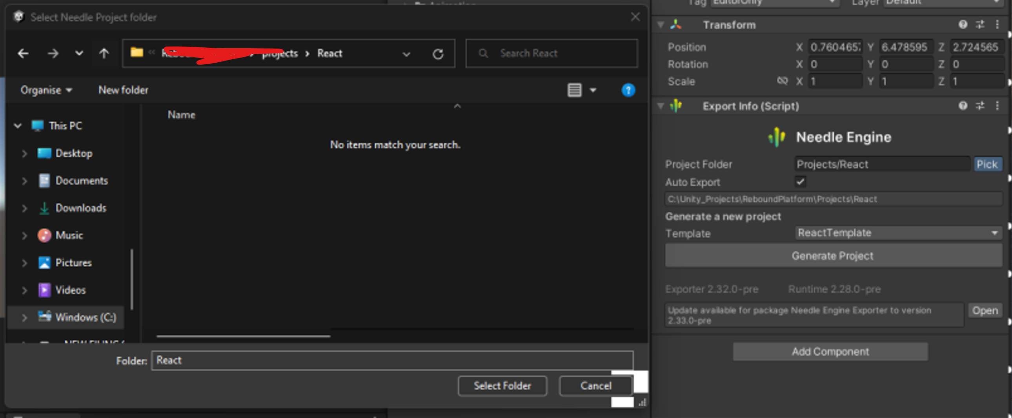1012x418 pixels.
Task: Click the Needle Engine logo
Action: 776,137
